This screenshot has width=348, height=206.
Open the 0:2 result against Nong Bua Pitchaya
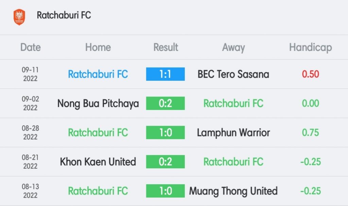click(166, 103)
